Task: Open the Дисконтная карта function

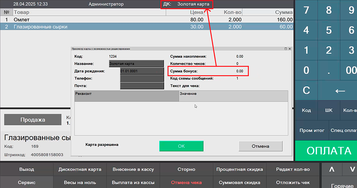Action: coord(80,169)
